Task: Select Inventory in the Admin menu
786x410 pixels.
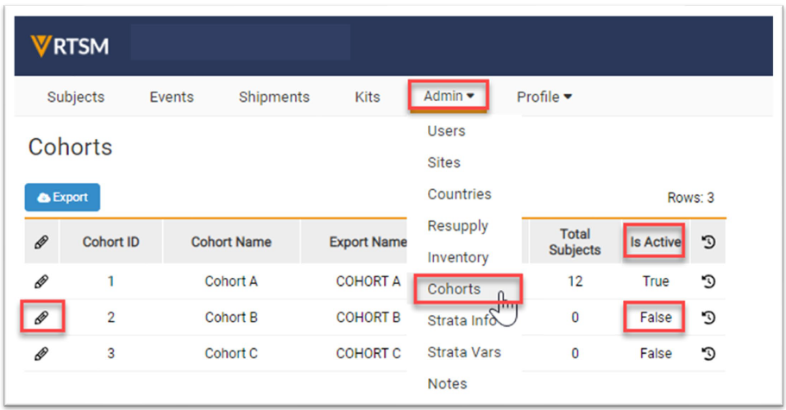Action: coord(457,257)
